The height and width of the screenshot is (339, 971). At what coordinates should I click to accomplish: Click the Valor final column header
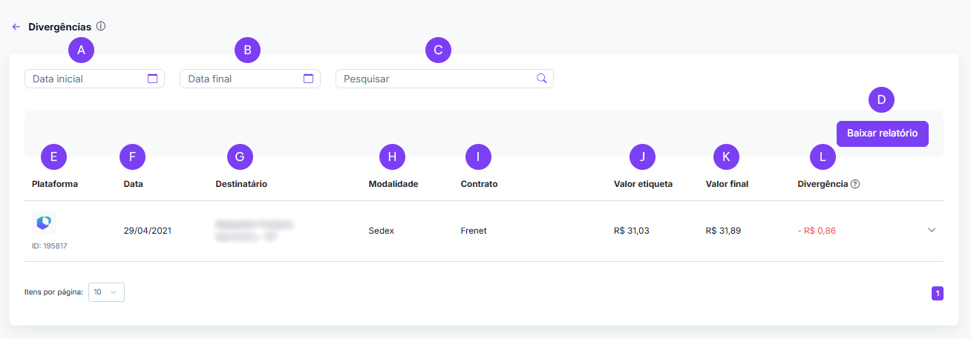(727, 184)
